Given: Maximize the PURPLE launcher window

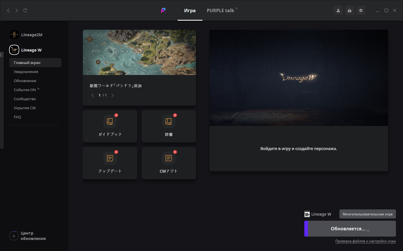Looking at the screenshot, I should click(x=386, y=10).
